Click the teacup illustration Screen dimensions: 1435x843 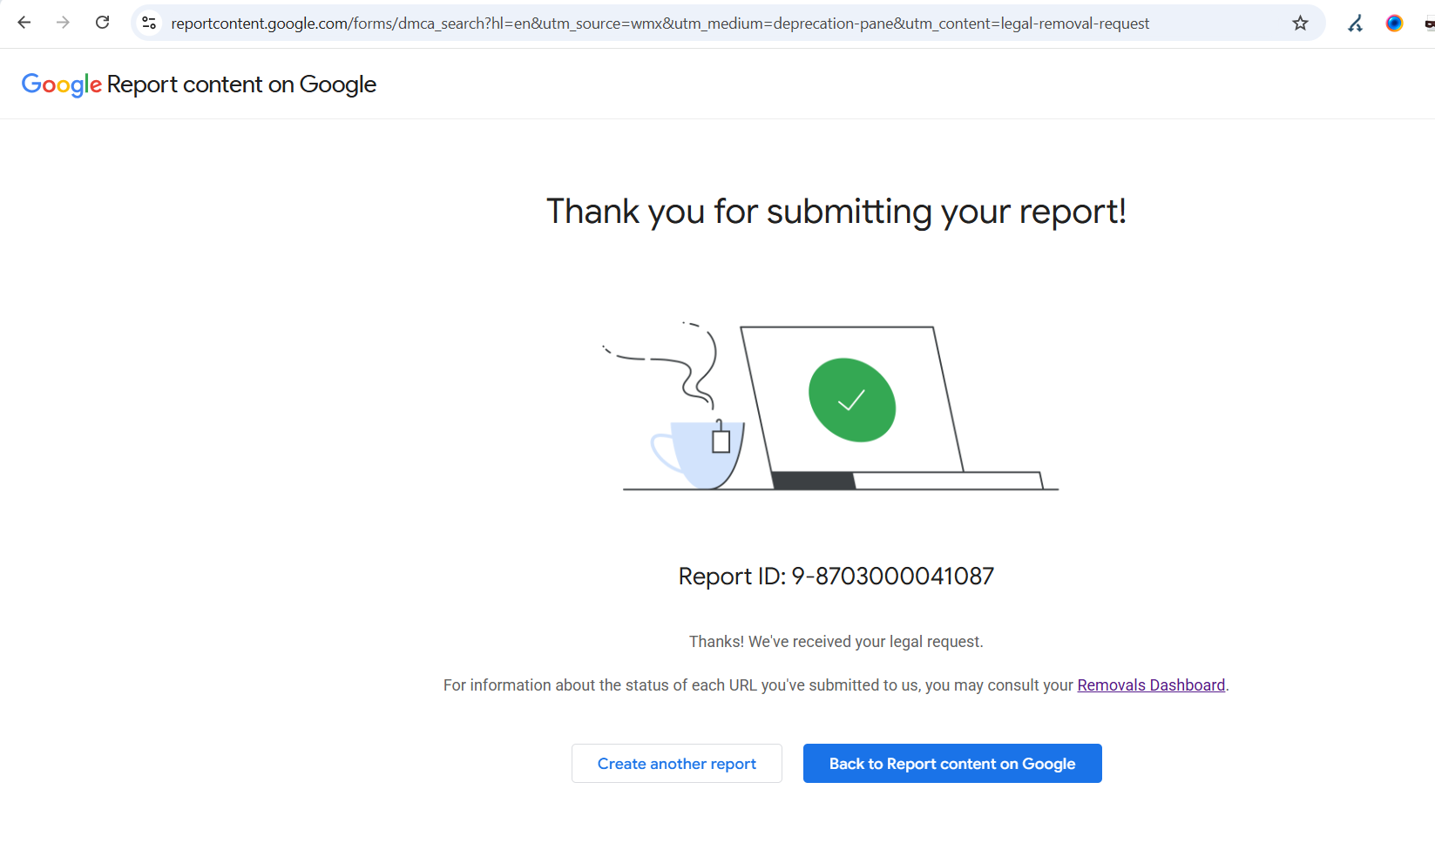tap(701, 455)
